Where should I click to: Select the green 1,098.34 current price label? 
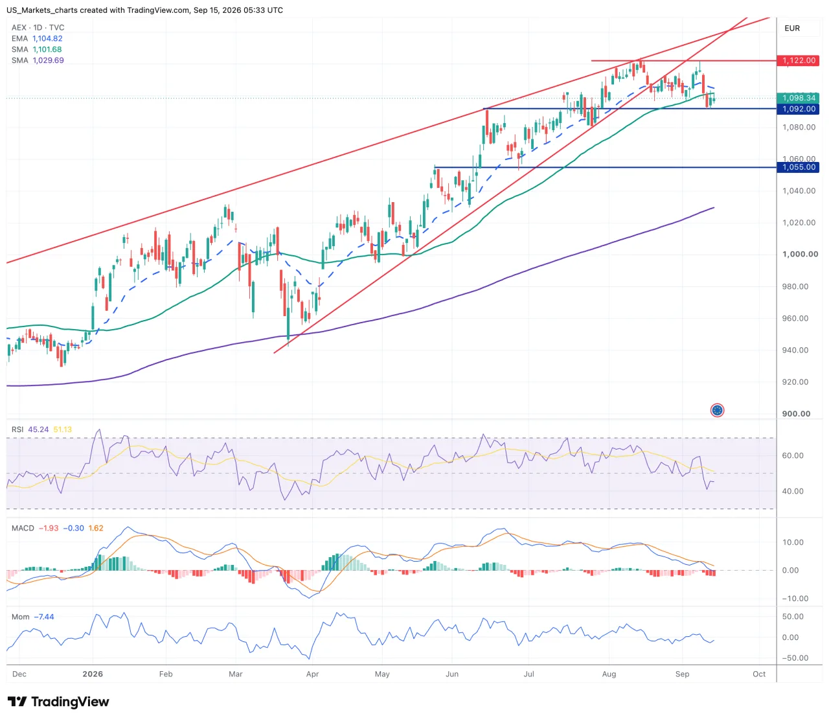click(799, 98)
